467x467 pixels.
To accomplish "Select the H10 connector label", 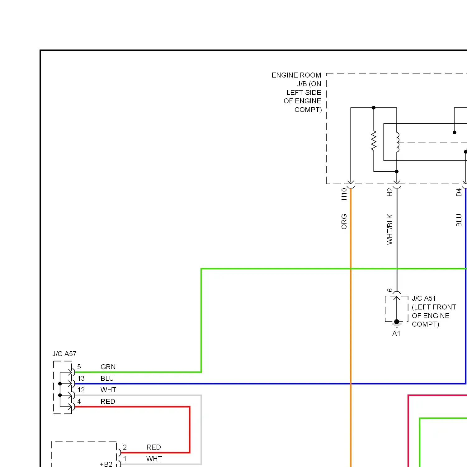I will click(x=344, y=194).
